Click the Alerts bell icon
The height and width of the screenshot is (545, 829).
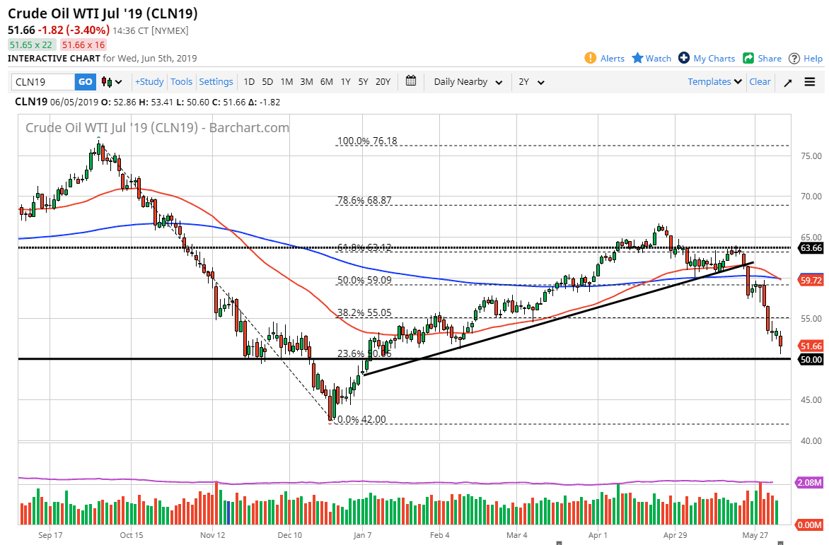tap(591, 58)
